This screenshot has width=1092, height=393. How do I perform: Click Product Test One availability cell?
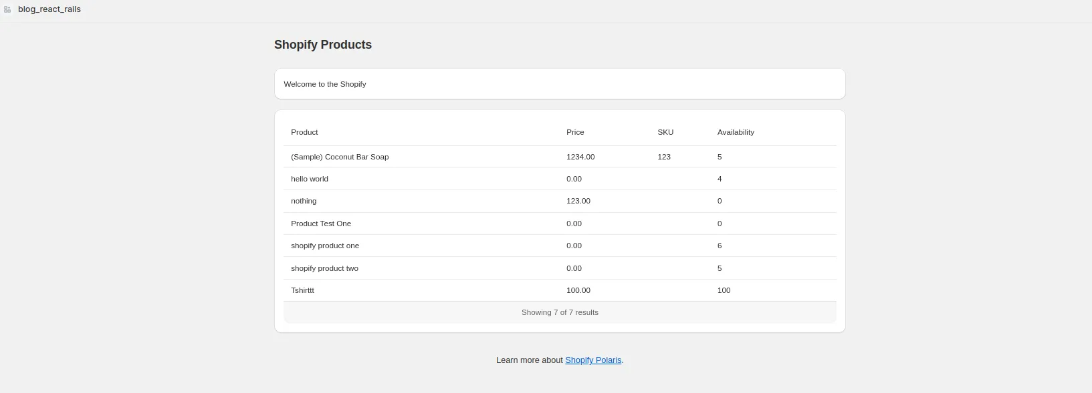(x=720, y=224)
